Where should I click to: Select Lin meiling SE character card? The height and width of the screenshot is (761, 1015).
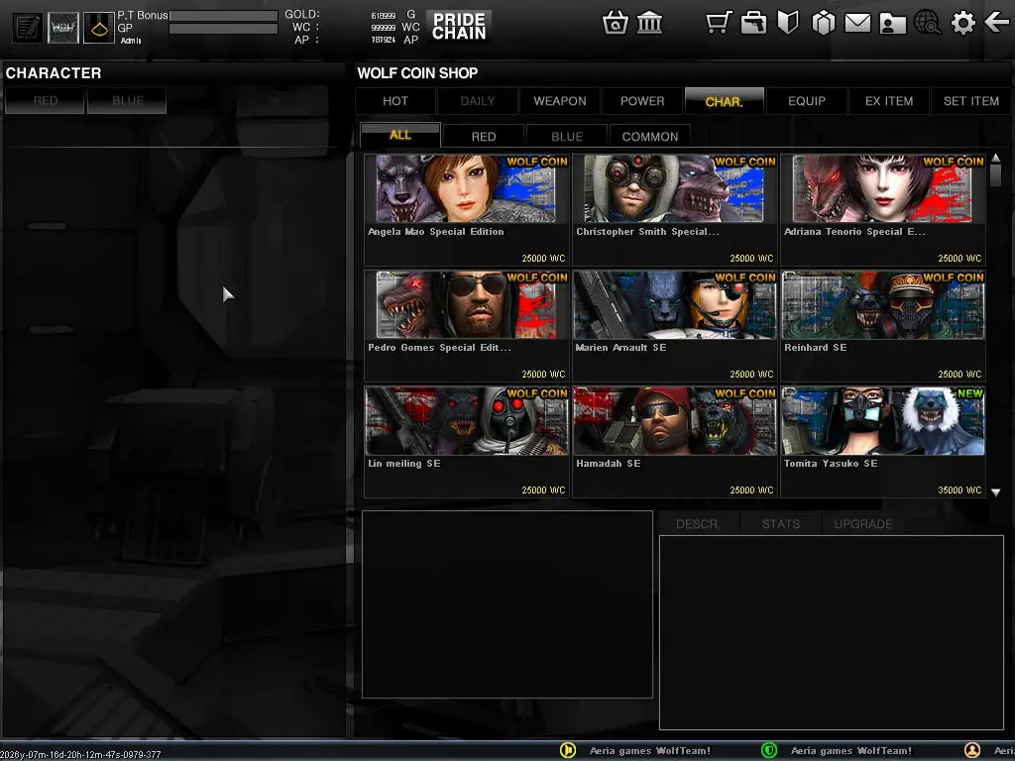pos(466,441)
